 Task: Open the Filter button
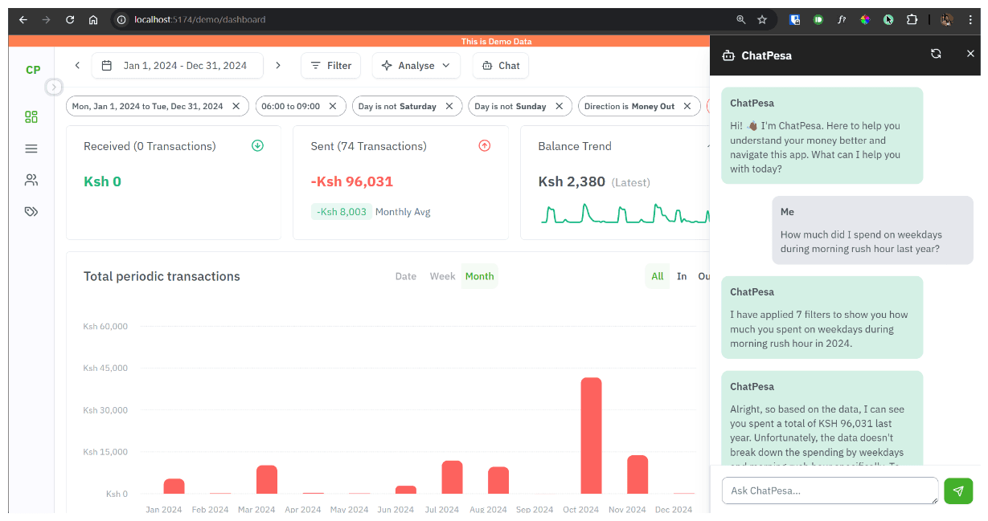coord(331,66)
